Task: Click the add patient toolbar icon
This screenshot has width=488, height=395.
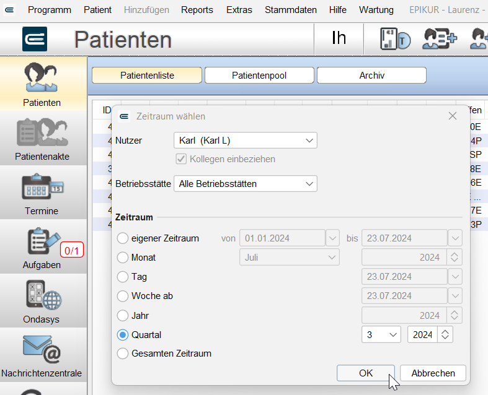Action: tap(440, 39)
